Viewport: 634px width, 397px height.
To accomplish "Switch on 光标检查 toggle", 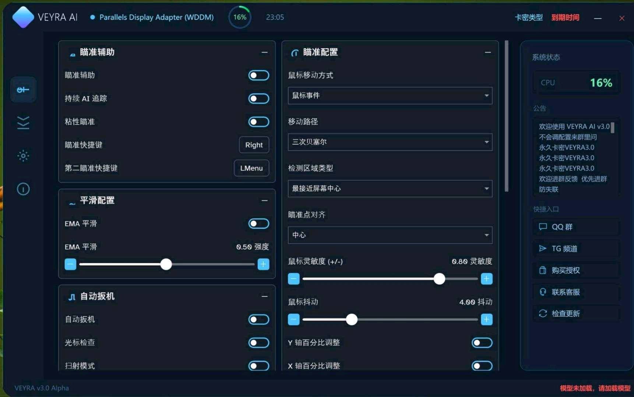I will (258, 343).
